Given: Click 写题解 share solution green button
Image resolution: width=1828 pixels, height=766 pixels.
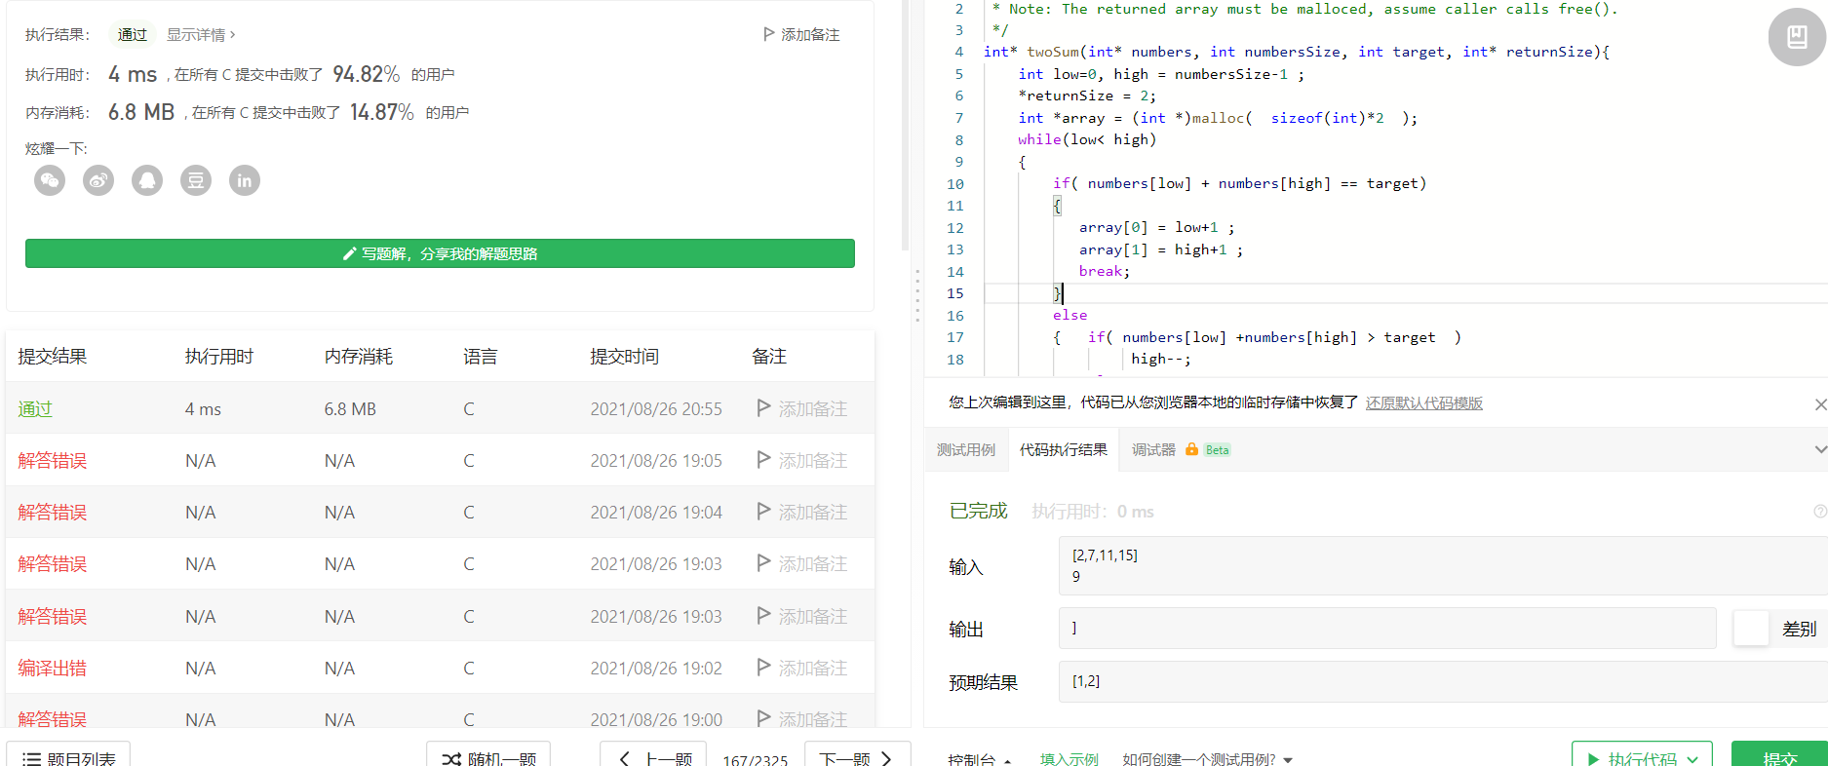Looking at the screenshot, I should click(440, 253).
